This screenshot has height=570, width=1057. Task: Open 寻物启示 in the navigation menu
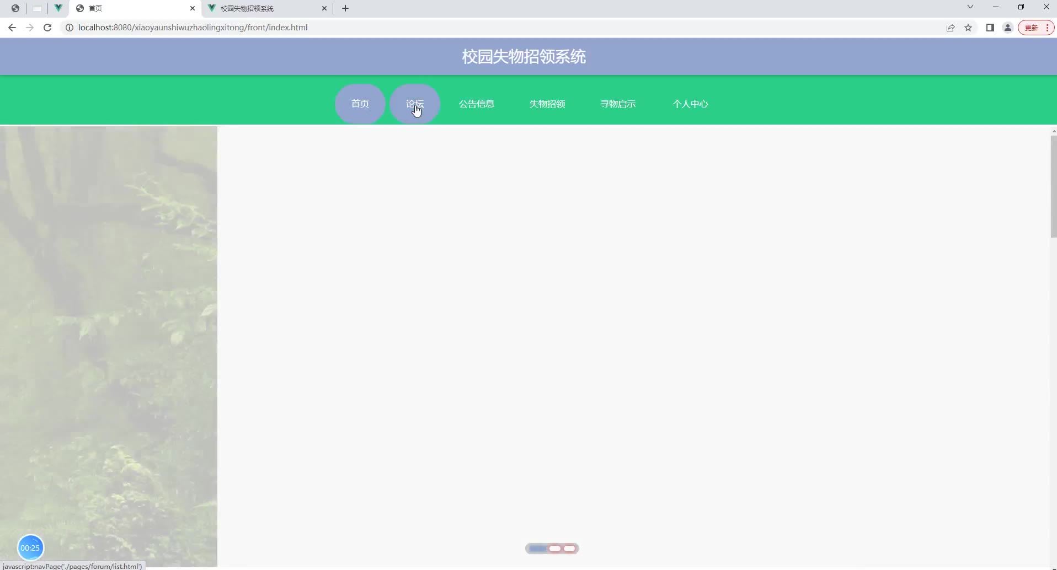[x=618, y=104]
